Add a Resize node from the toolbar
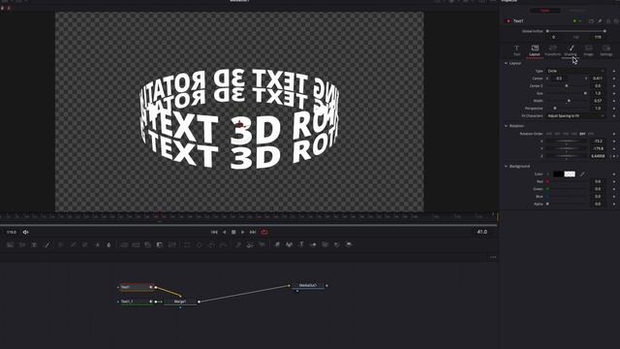Screen dimensions: 620x349 point(160,245)
